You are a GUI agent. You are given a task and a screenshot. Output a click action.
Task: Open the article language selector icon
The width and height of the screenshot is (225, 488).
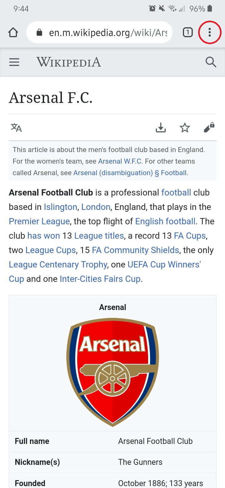pyautogui.click(x=16, y=128)
